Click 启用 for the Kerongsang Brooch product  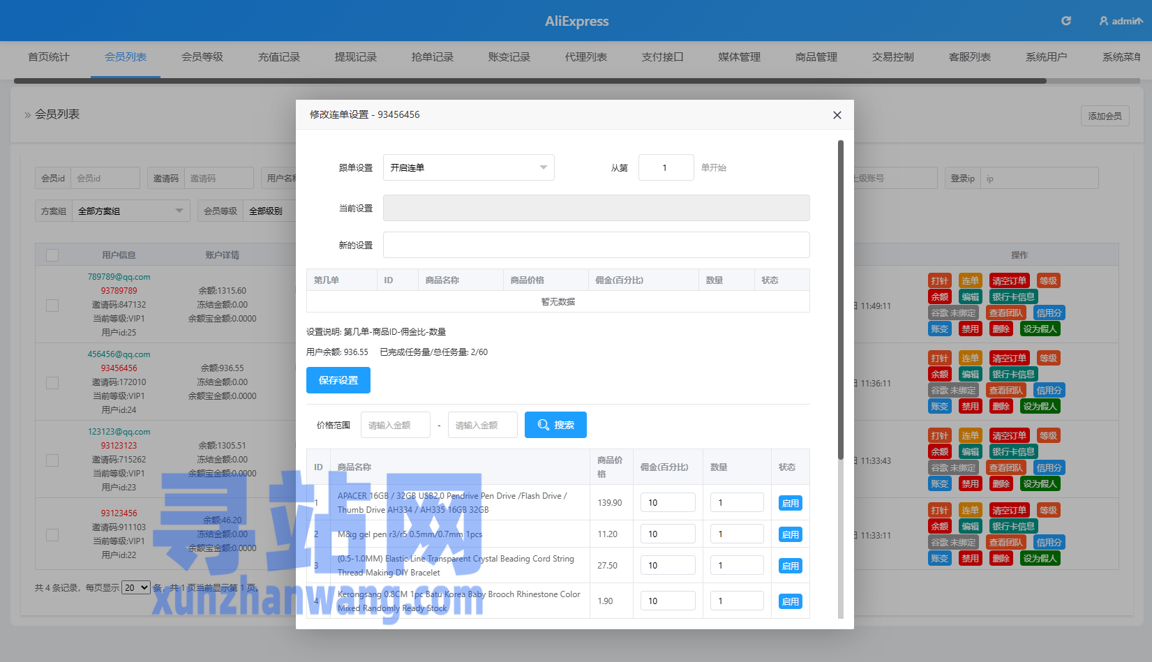tap(791, 601)
